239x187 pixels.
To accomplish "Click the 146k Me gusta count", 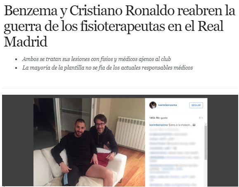I will [159, 118].
